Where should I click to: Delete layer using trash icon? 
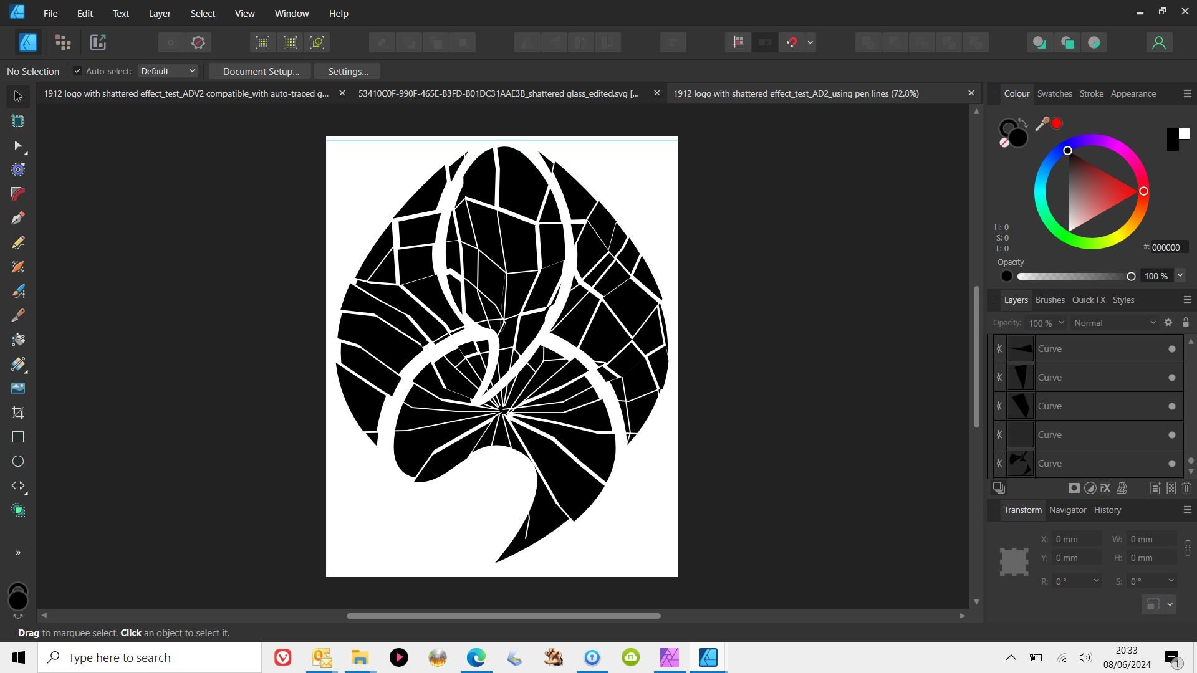click(1186, 488)
